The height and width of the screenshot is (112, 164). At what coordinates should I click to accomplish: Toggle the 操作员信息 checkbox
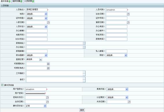[x=2, y=85]
